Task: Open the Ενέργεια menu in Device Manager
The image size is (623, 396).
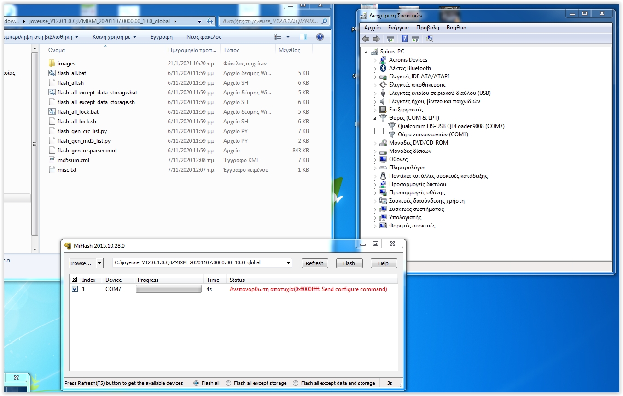Action: pyautogui.click(x=398, y=28)
